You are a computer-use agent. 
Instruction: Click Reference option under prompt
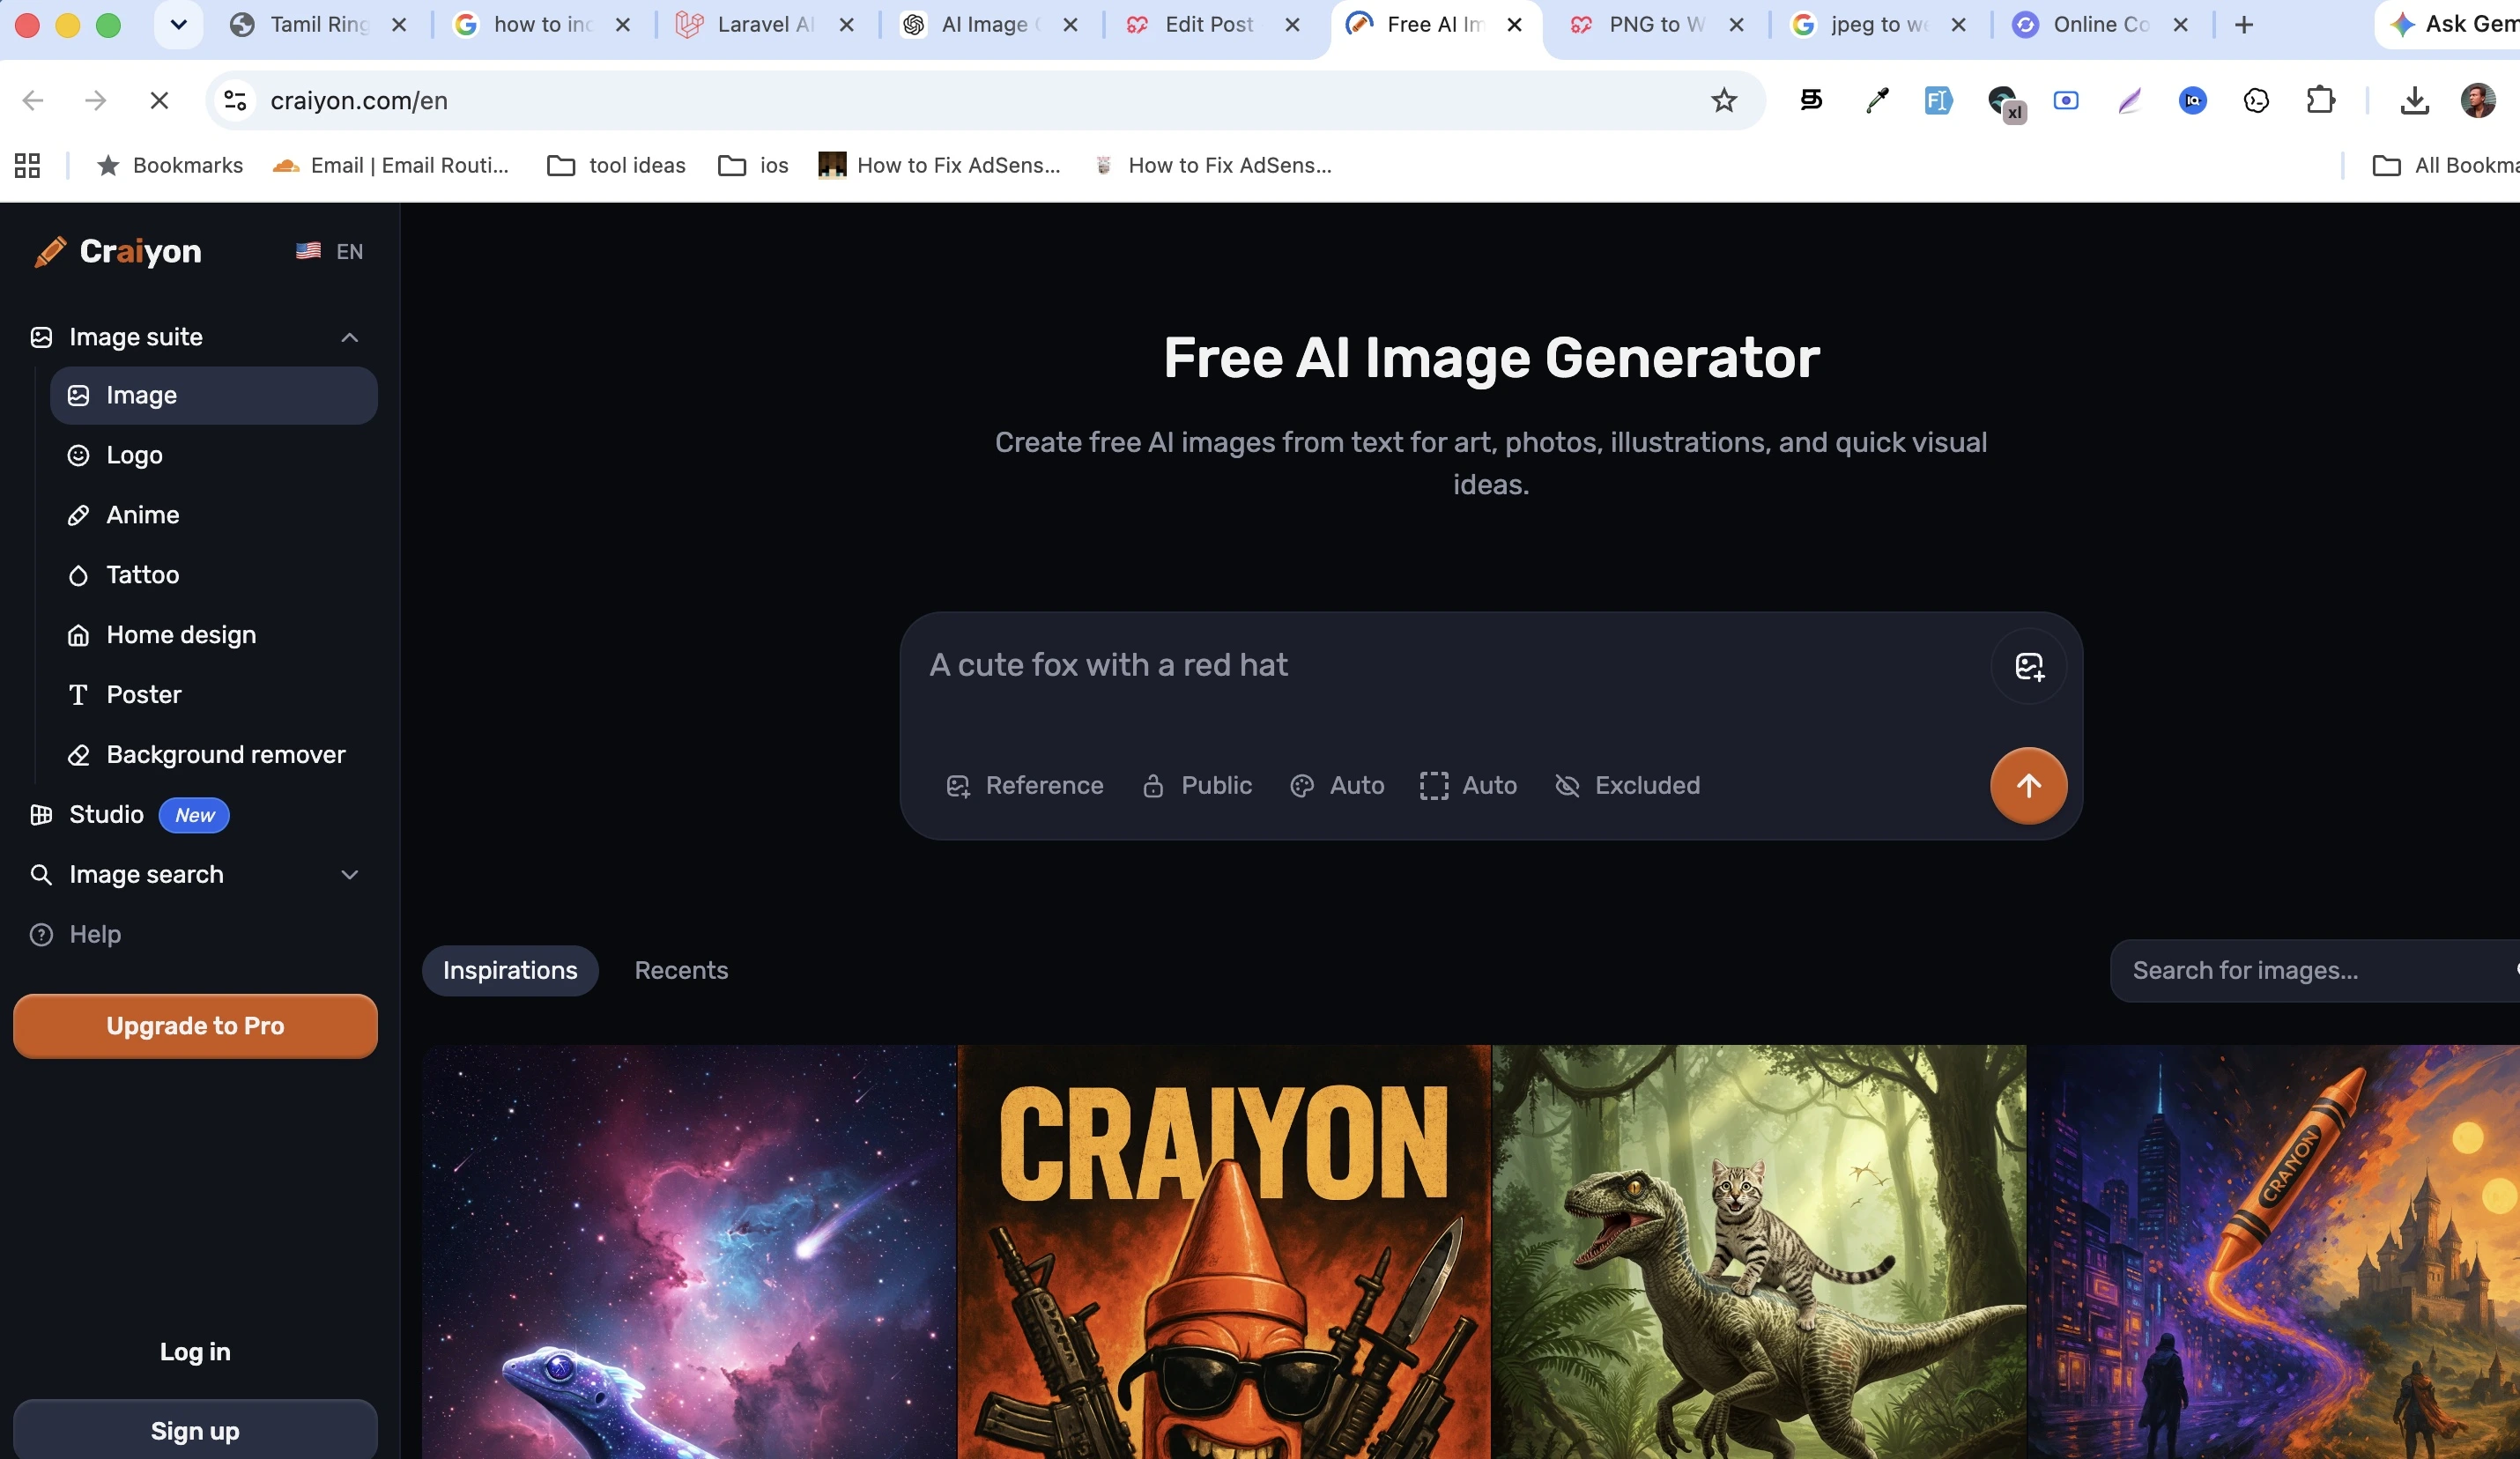1025,786
